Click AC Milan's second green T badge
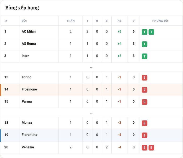Viewport: 183px width, 158px height. pyautogui.click(x=151, y=32)
